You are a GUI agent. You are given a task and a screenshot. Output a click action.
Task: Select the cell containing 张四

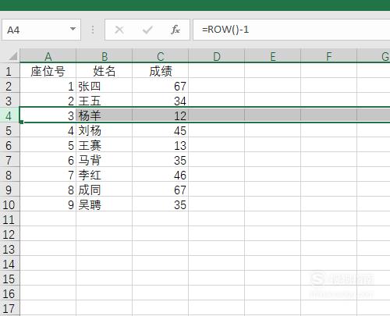click(105, 86)
